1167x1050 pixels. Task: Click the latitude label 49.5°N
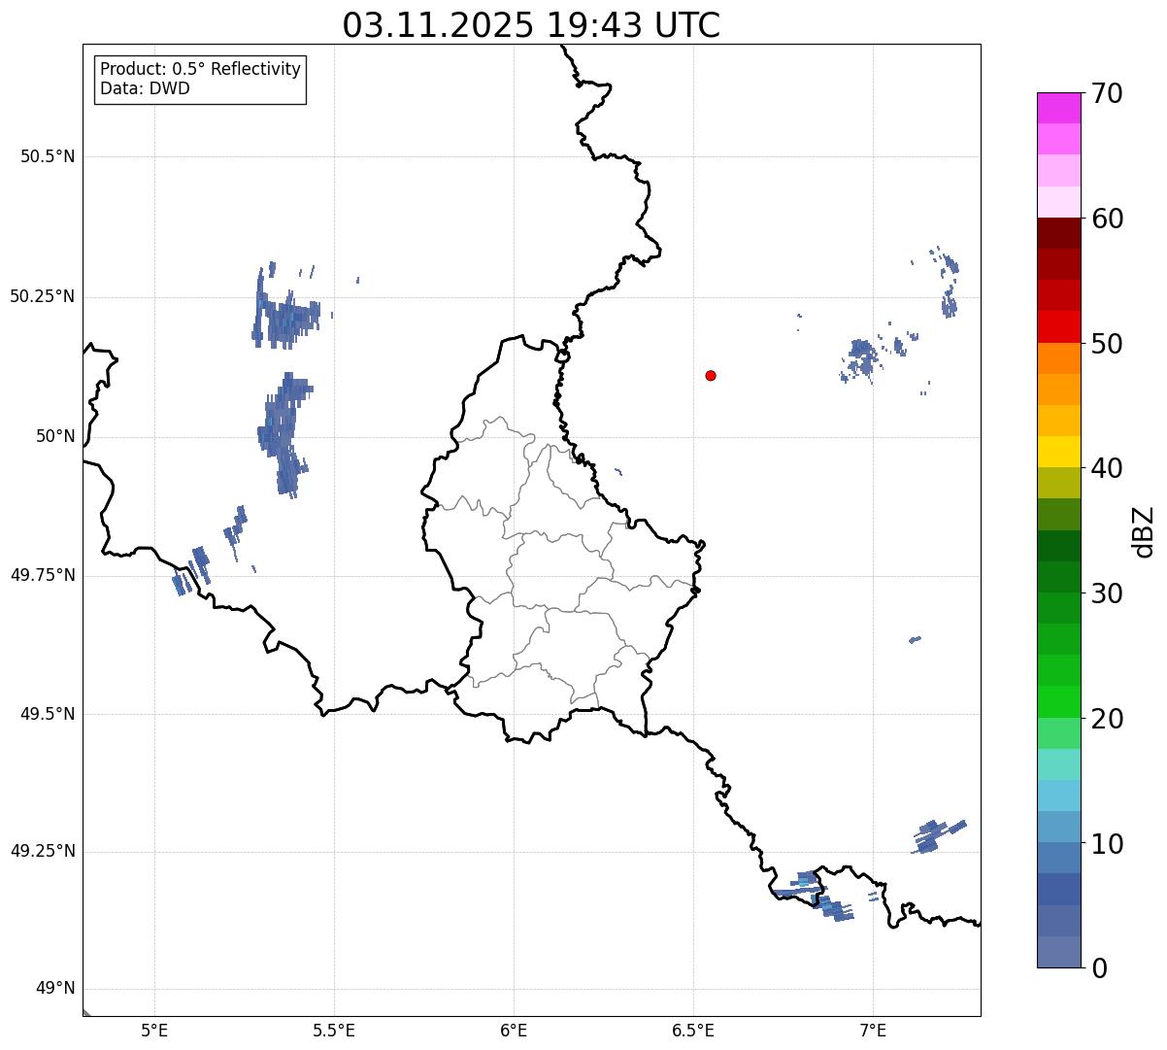pyautogui.click(x=48, y=714)
